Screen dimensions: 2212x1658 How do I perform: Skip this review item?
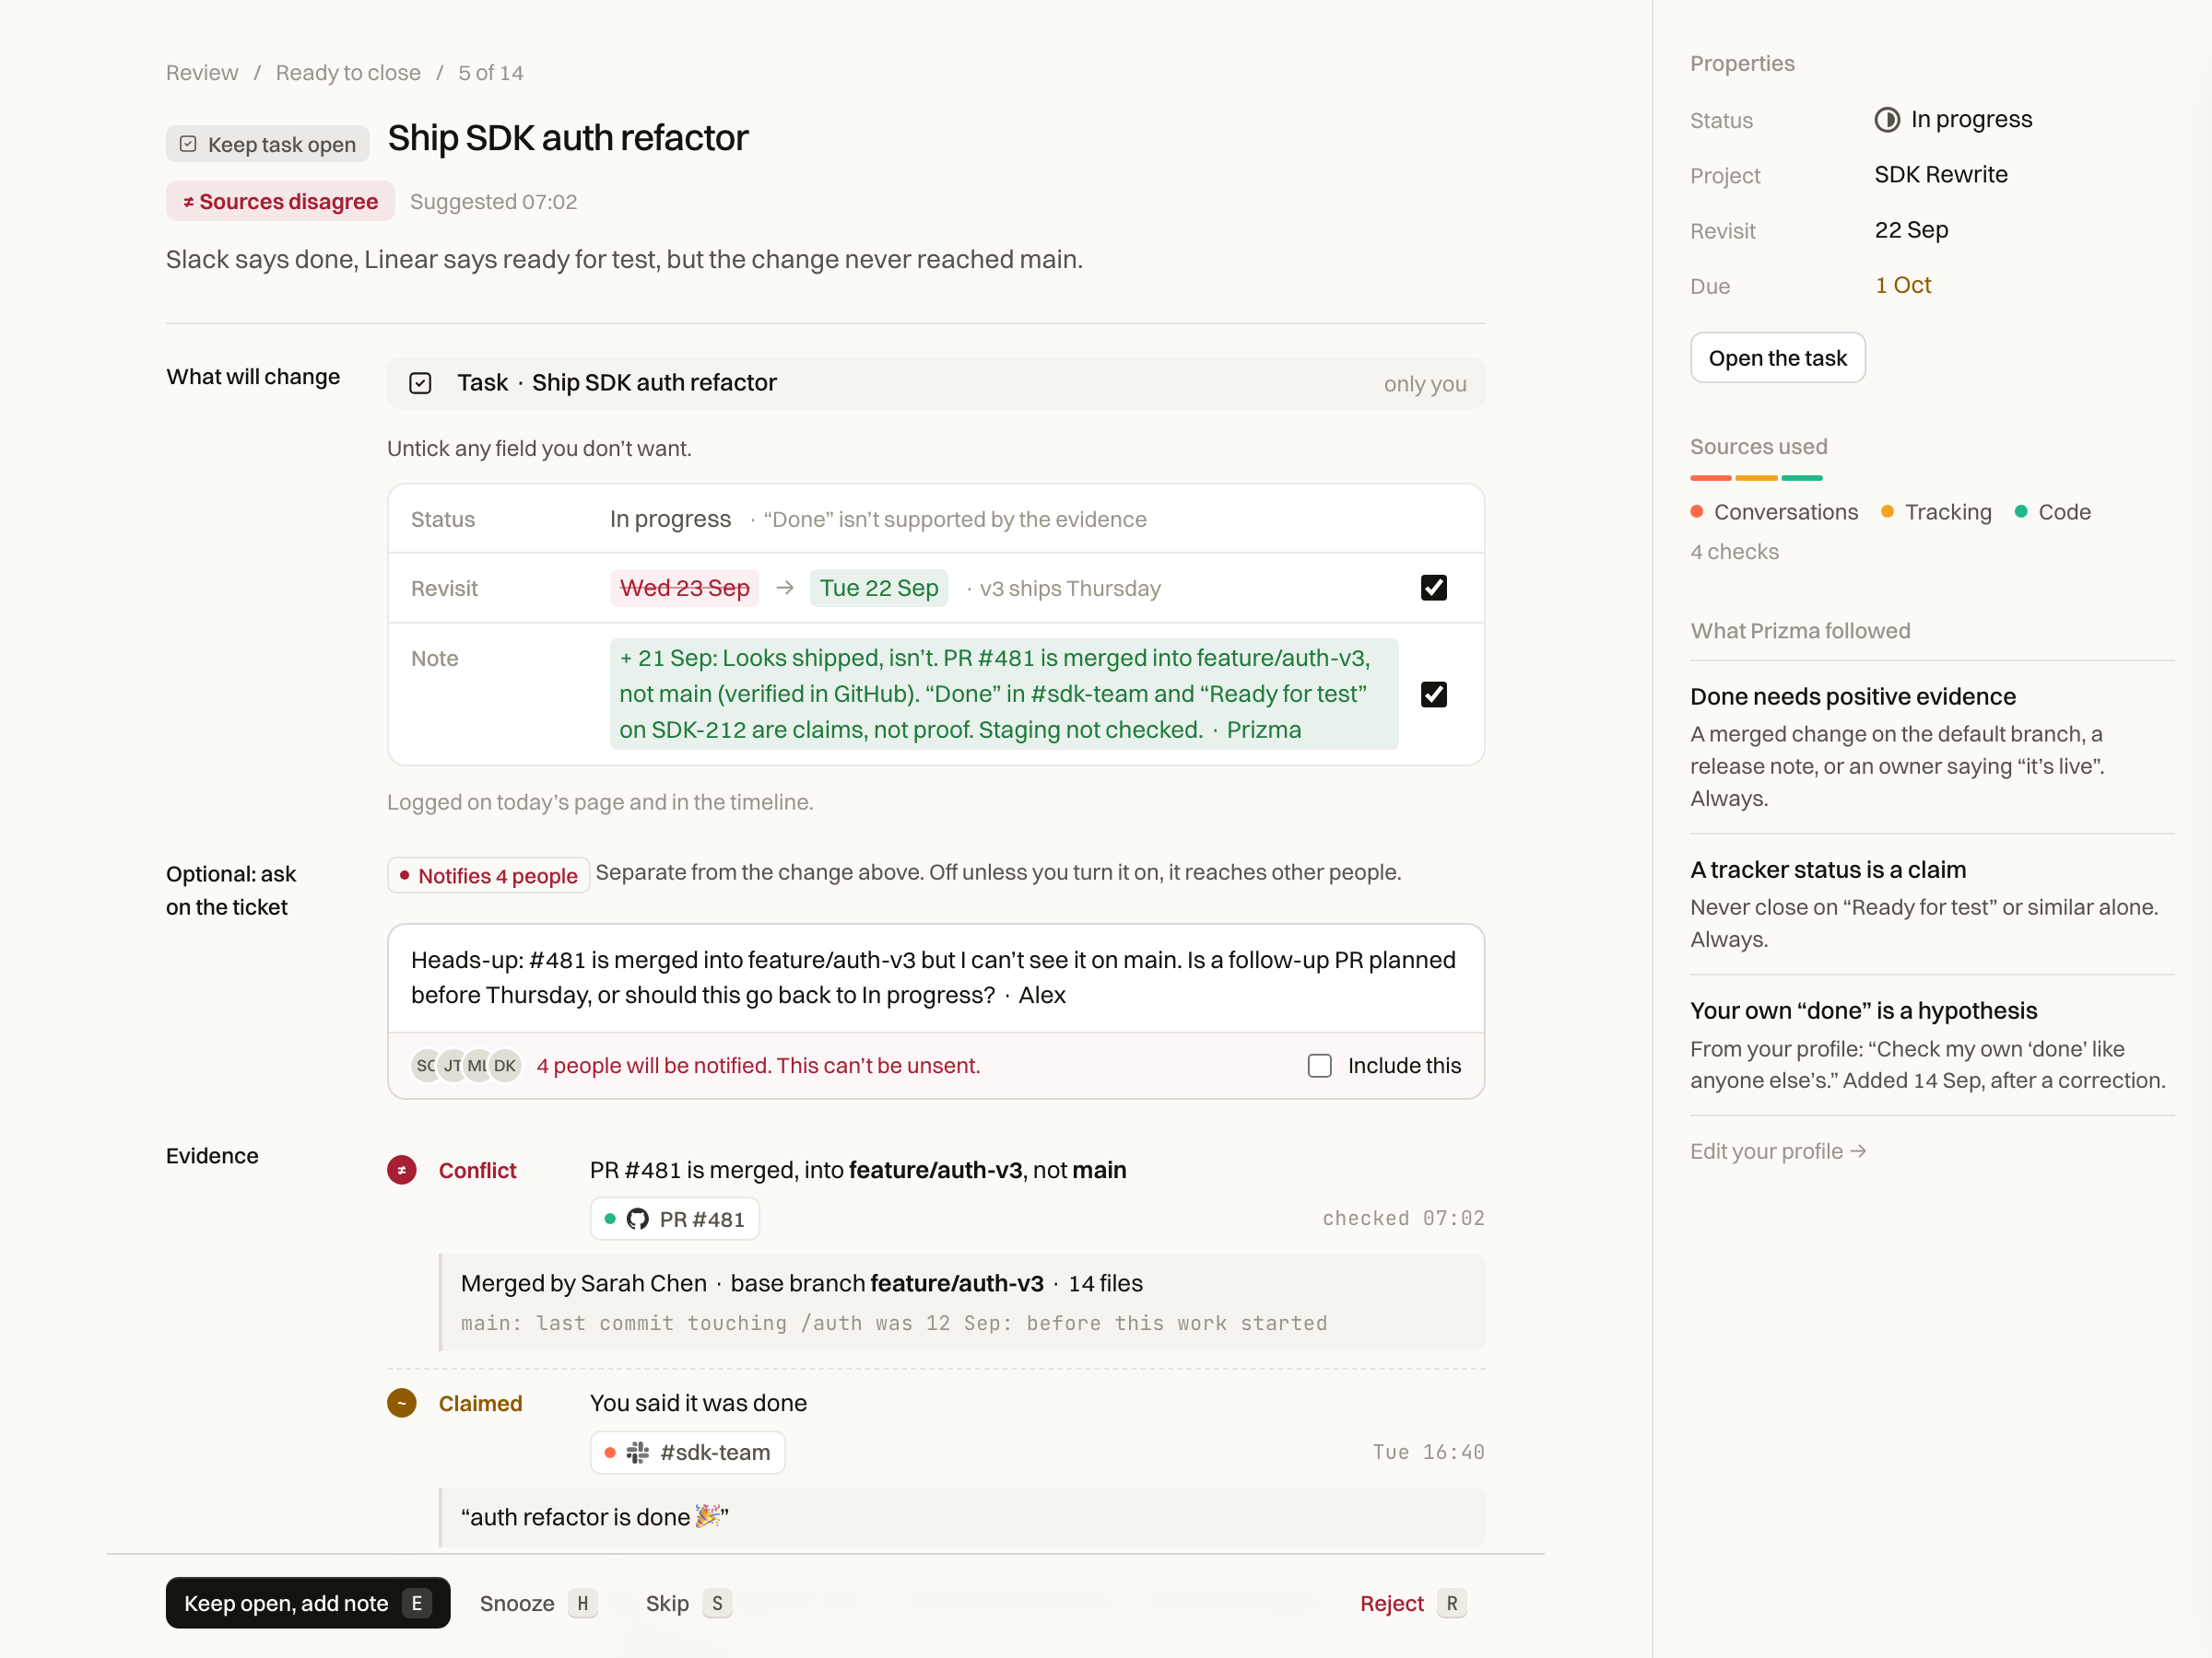[x=688, y=1602]
